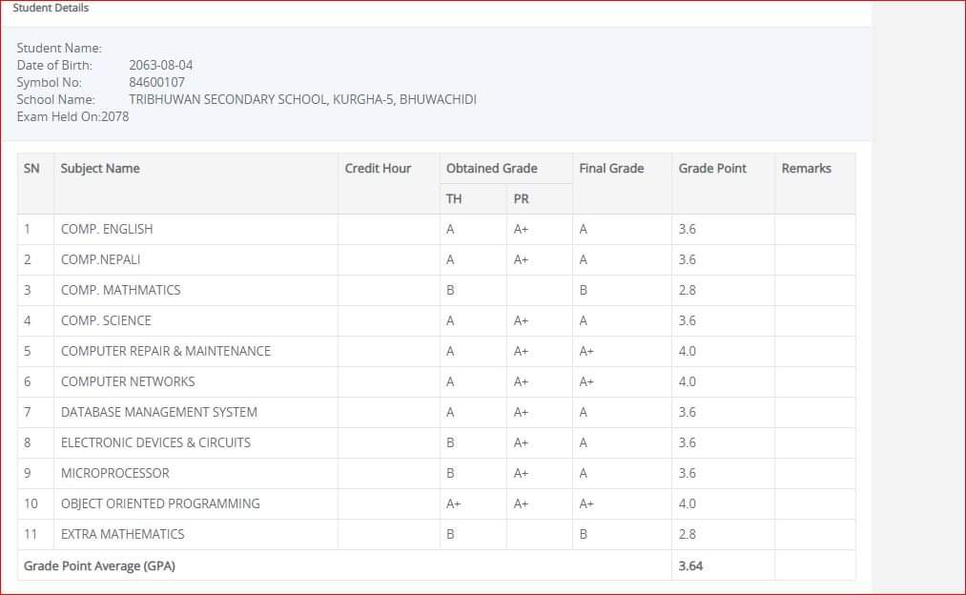Click the EXTRA MATHEMATICS subject name
The width and height of the screenshot is (966, 595).
(x=122, y=535)
